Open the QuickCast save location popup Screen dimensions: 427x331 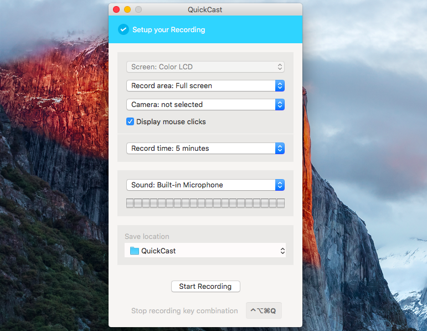click(205, 250)
